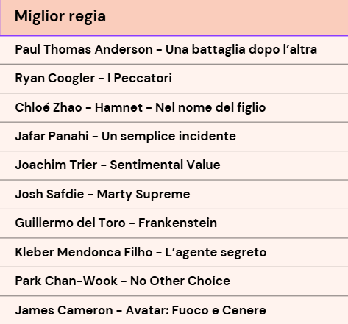Click the I Peccatori film title
The image size is (348, 324).
[140, 79]
